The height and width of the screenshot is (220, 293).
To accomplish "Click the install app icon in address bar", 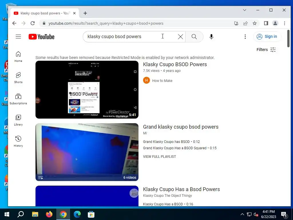I will click(236, 23).
